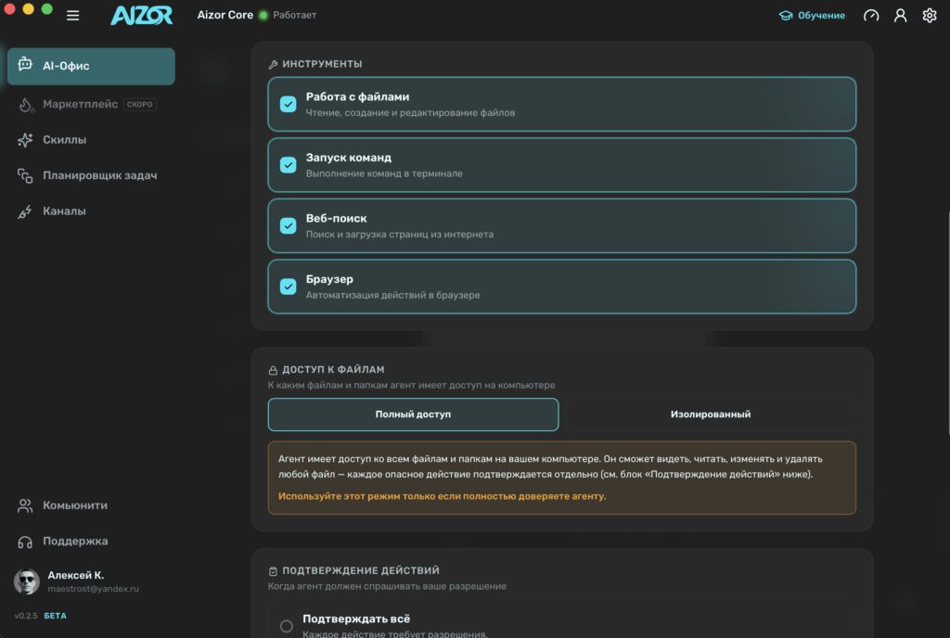The width and height of the screenshot is (950, 638).
Task: Open the user profile icon
Action: (x=900, y=16)
